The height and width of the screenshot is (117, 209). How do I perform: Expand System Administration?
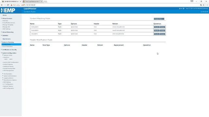[10, 76]
